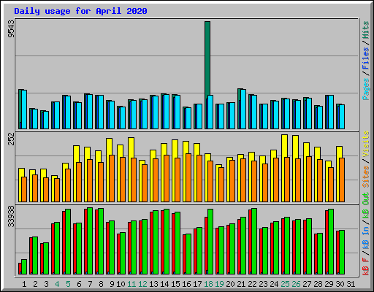Click weekend day 18 label
The height and width of the screenshot is (292, 374).
coord(208,284)
